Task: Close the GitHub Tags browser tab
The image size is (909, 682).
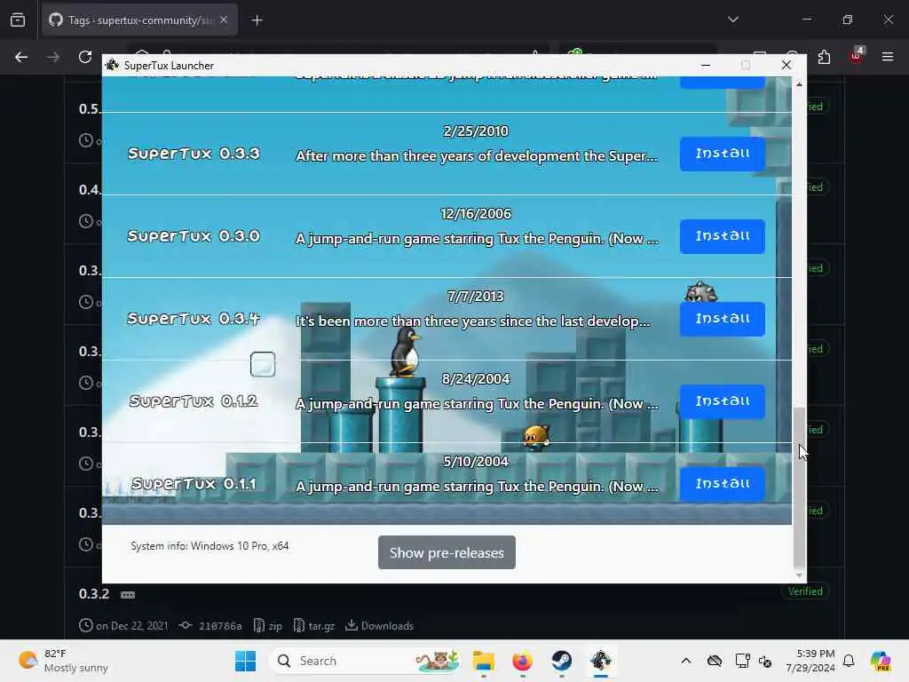Action: [224, 20]
